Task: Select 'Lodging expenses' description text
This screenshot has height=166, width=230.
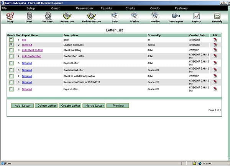Action: [x=74, y=45]
